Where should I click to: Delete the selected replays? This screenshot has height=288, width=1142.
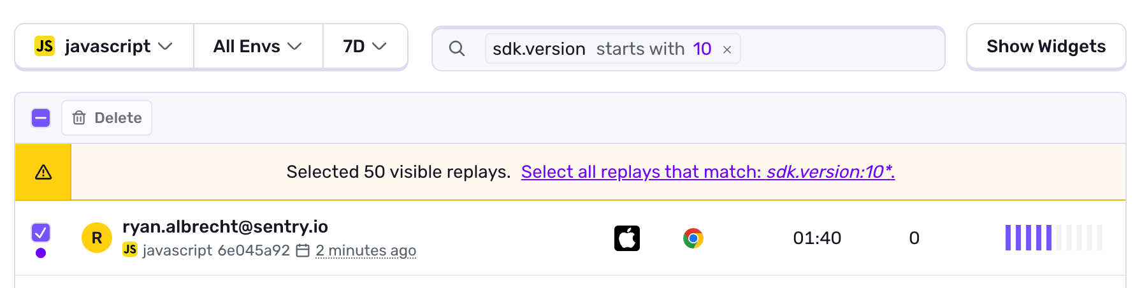tap(106, 118)
